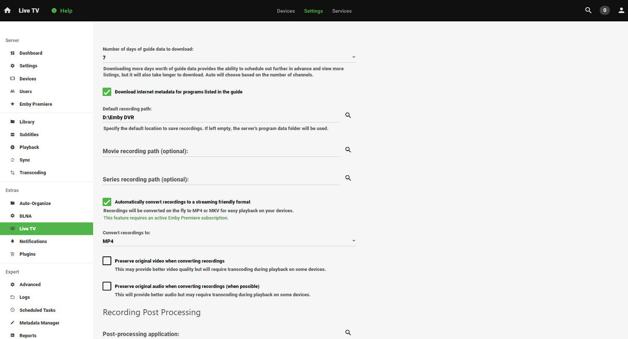Open the user profile icon
The width and height of the screenshot is (628, 339).
(x=620, y=10)
